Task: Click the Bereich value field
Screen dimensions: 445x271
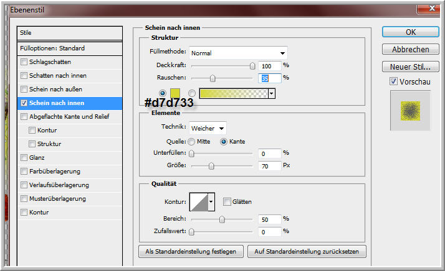Action: coord(270,219)
